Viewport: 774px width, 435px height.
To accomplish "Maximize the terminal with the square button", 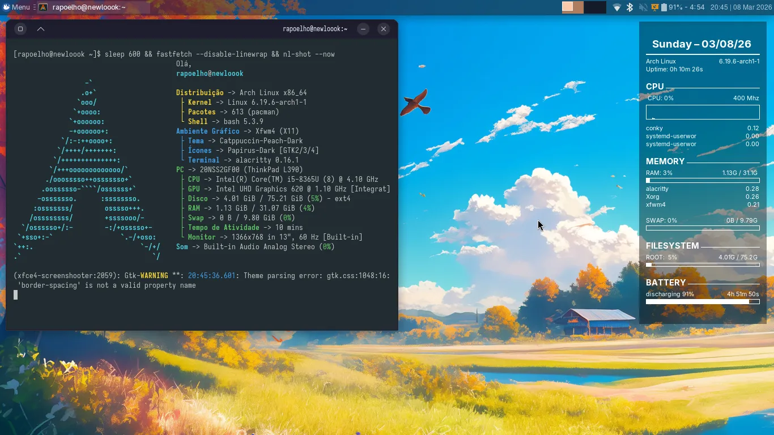I will click(20, 29).
